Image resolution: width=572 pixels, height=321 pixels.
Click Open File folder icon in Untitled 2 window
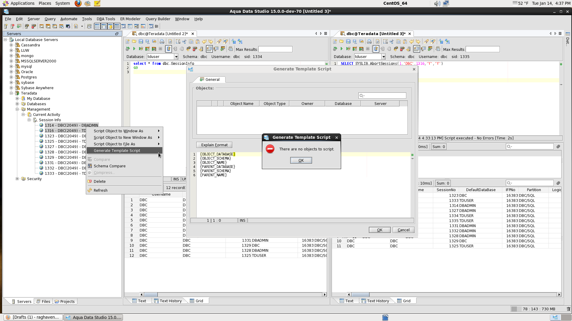point(134,41)
